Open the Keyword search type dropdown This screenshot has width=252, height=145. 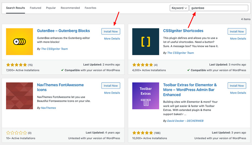pyautogui.click(x=179, y=8)
